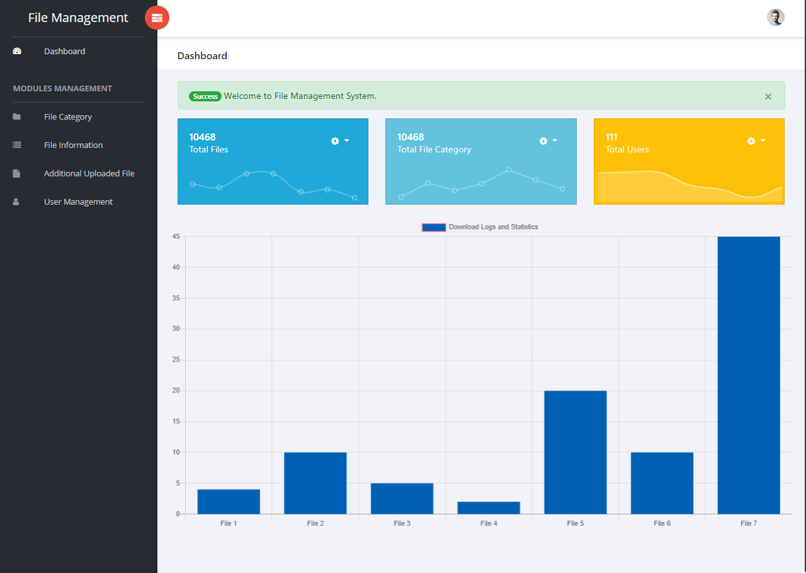Click the Total File Category line sparkline
806x573 pixels.
pyautogui.click(x=482, y=183)
